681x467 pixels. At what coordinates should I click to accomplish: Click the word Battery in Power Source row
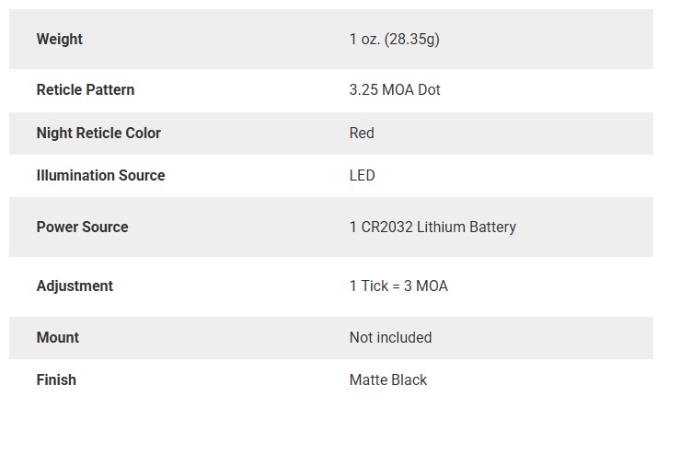tap(493, 228)
